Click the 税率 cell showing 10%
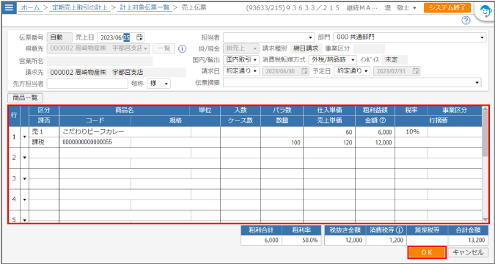Viewport: 495px width, 264px height. click(411, 132)
